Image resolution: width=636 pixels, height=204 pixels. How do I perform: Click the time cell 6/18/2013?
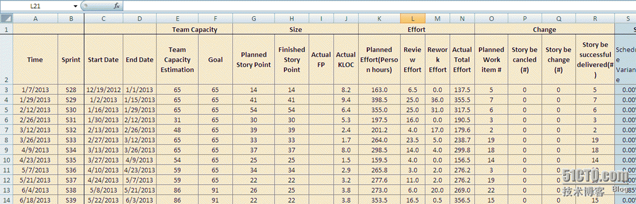pyautogui.click(x=35, y=200)
